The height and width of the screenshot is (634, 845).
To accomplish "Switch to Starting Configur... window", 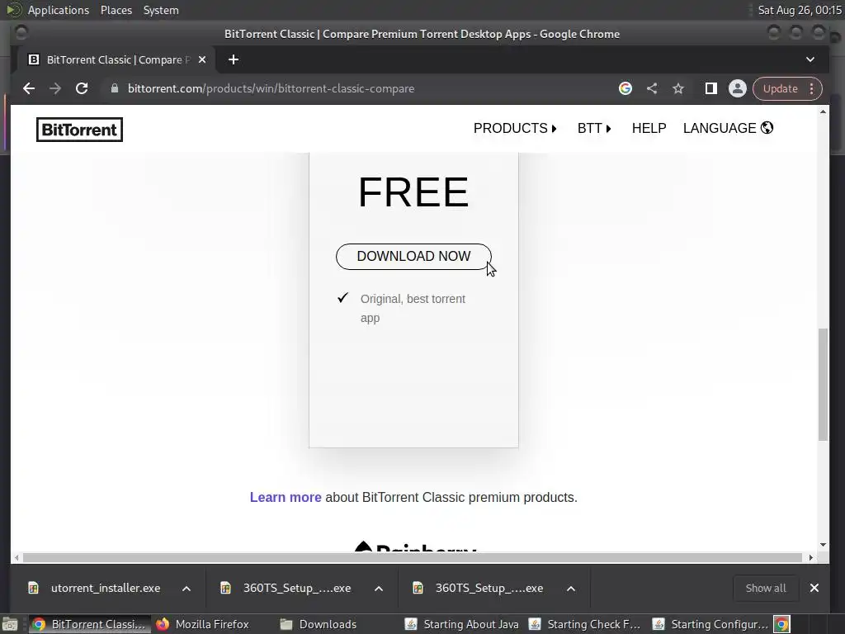I will 710,624.
